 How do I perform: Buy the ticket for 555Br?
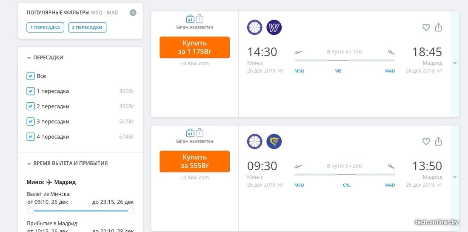pyautogui.click(x=194, y=162)
